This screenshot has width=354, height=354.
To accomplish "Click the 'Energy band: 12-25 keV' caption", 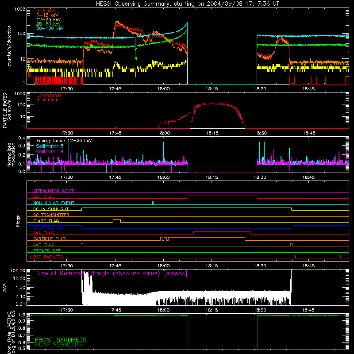I will coord(64,141).
